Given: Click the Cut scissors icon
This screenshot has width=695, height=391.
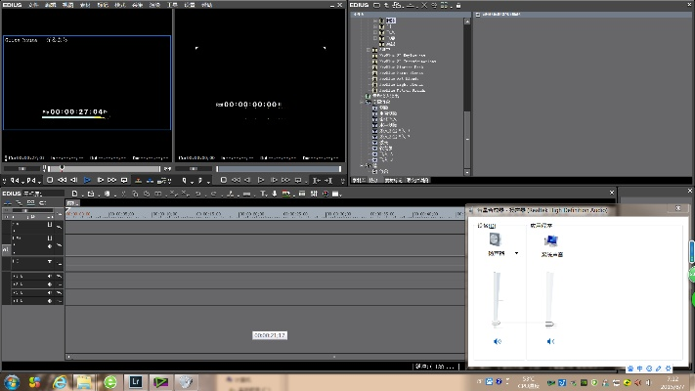Looking at the screenshot, I should click(x=124, y=194).
